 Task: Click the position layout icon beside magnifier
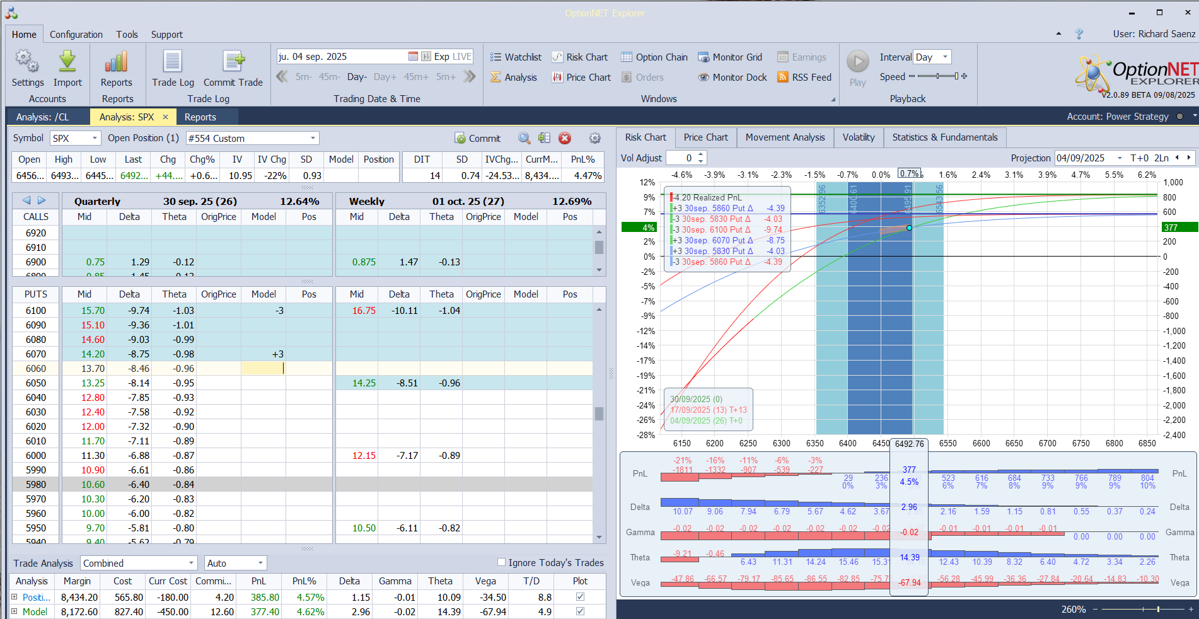(x=545, y=138)
